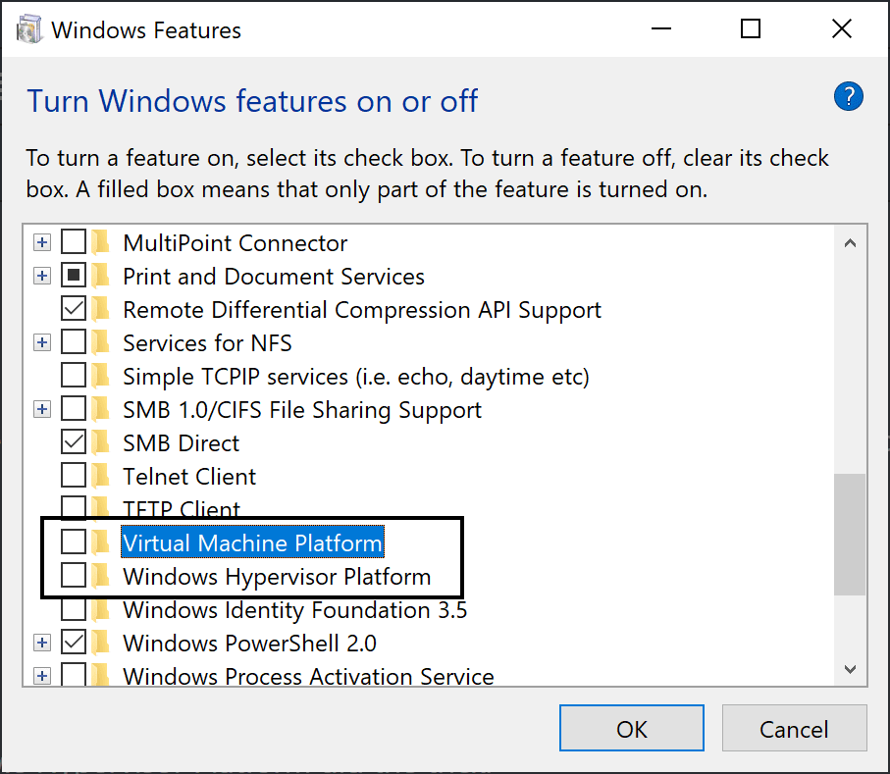The height and width of the screenshot is (774, 890).
Task: Enable the Virtual Machine Platform checkbox
Action: pos(74,542)
